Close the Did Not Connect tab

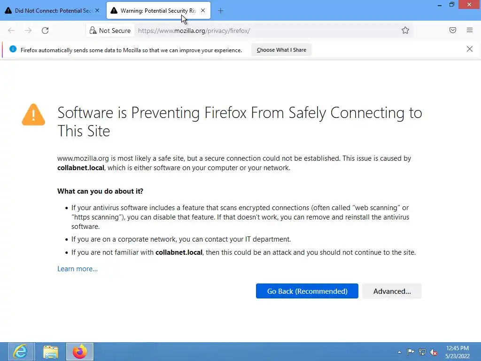(97, 10)
